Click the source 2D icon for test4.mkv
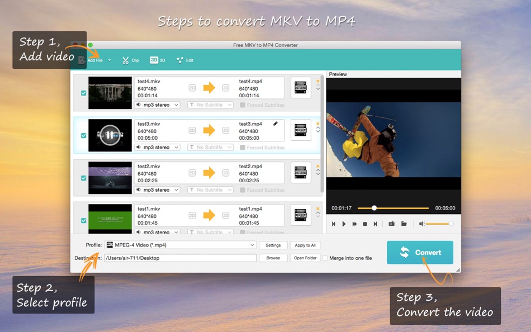 192,88
